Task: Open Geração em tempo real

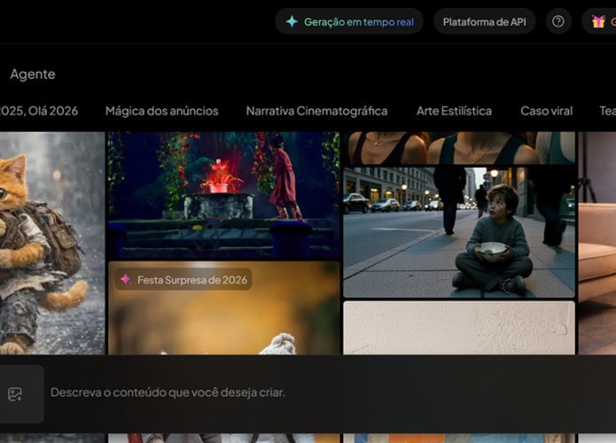Action: [348, 21]
